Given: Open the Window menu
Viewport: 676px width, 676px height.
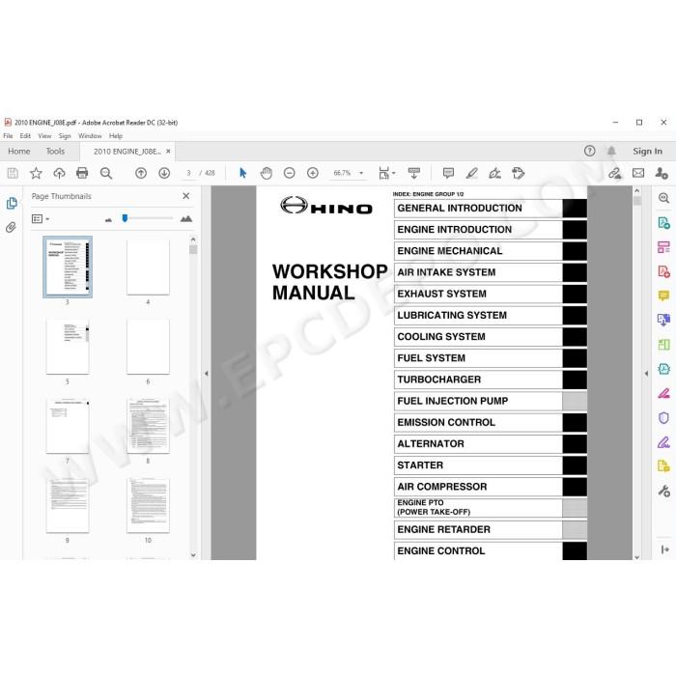Looking at the screenshot, I should (x=90, y=136).
